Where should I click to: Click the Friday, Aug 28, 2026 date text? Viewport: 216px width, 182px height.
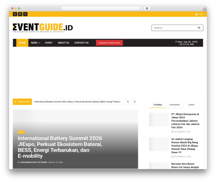click(186, 42)
